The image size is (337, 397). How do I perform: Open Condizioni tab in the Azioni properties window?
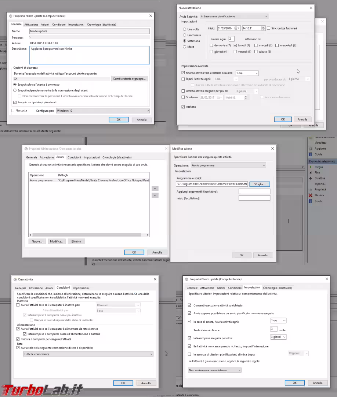74,157
